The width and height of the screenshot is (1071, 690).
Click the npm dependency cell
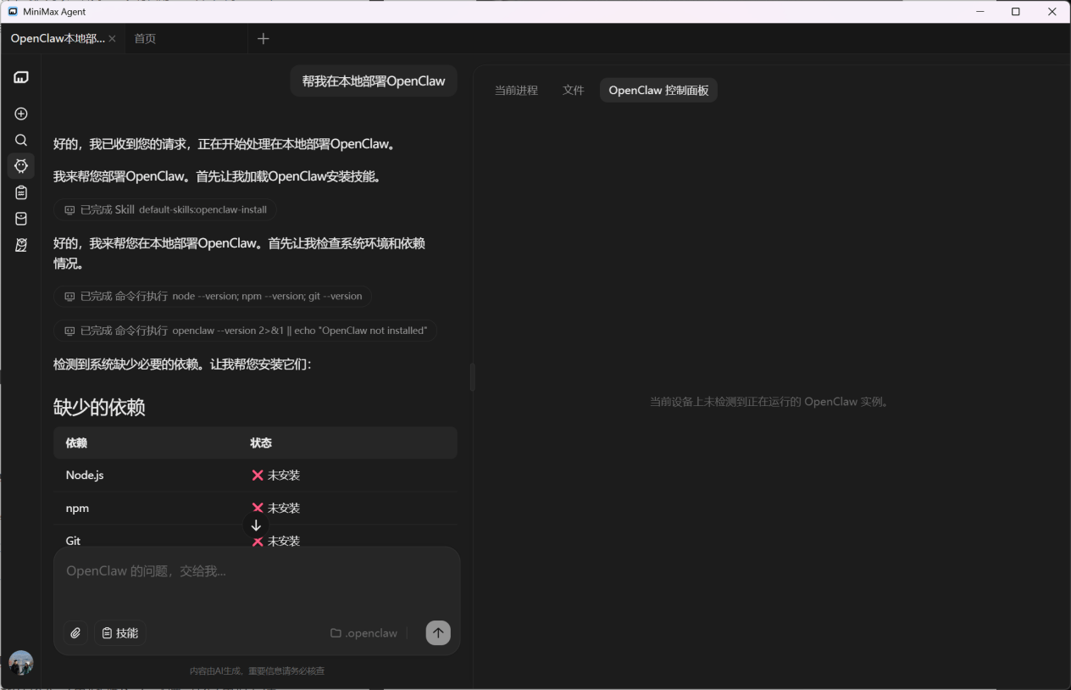[x=77, y=509]
